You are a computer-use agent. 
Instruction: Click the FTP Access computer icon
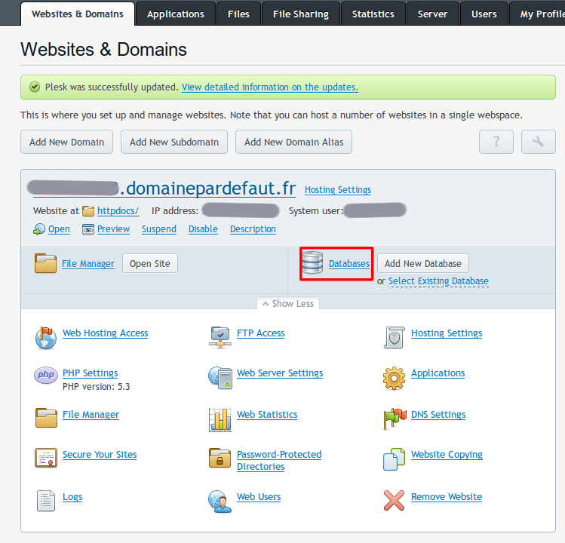pyautogui.click(x=220, y=337)
